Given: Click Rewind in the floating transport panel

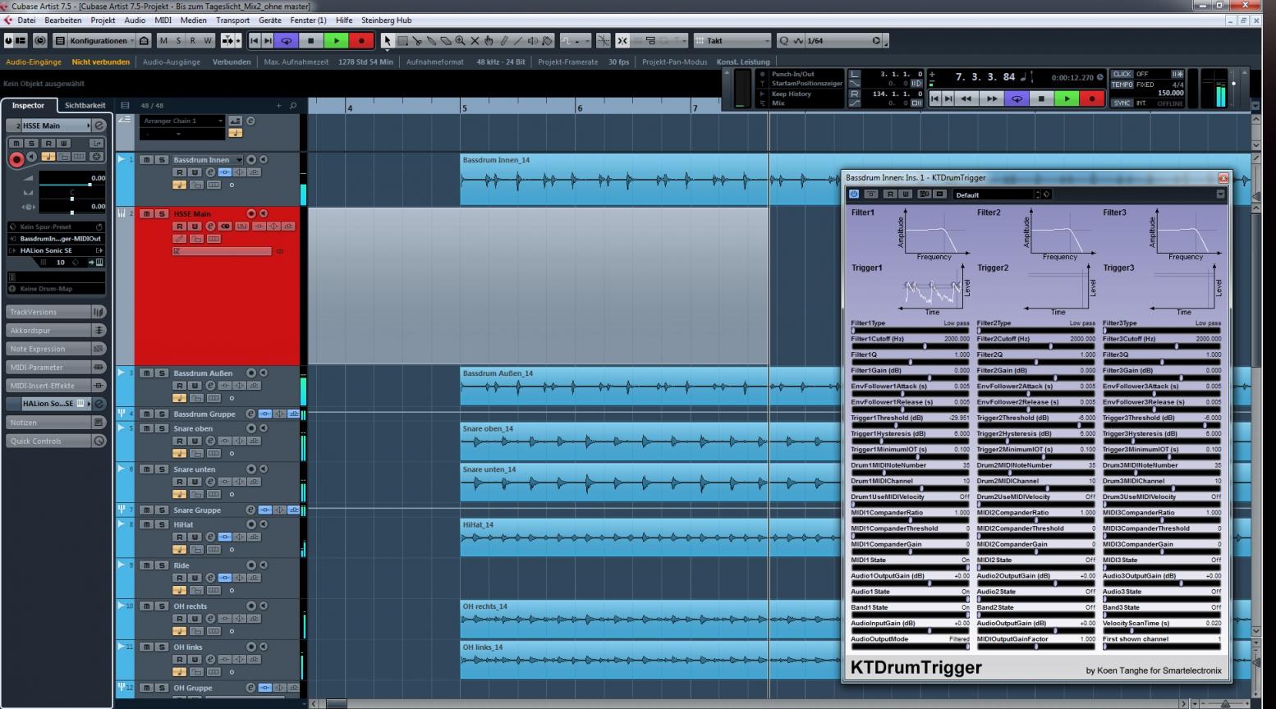Looking at the screenshot, I should click(x=966, y=98).
